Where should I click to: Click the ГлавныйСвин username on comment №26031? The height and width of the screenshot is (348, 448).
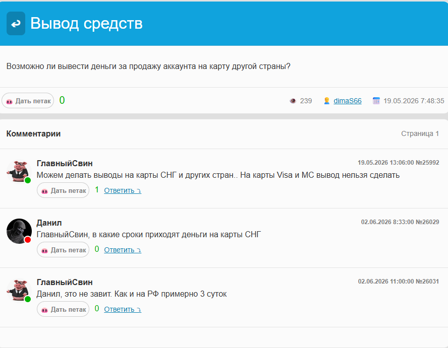tap(65, 282)
